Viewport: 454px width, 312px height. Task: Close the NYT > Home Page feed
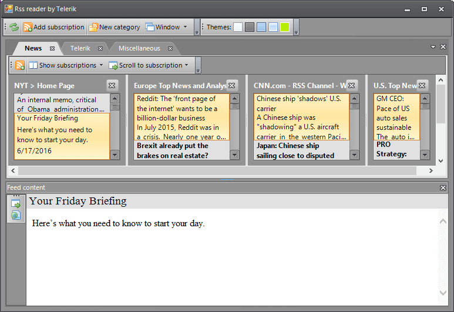[112, 85]
